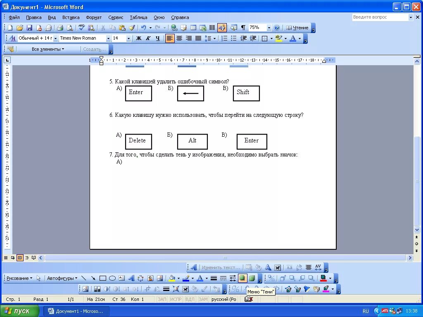The height and width of the screenshot is (317, 423).
Task: Create a new blank document icon
Action: [10, 28]
